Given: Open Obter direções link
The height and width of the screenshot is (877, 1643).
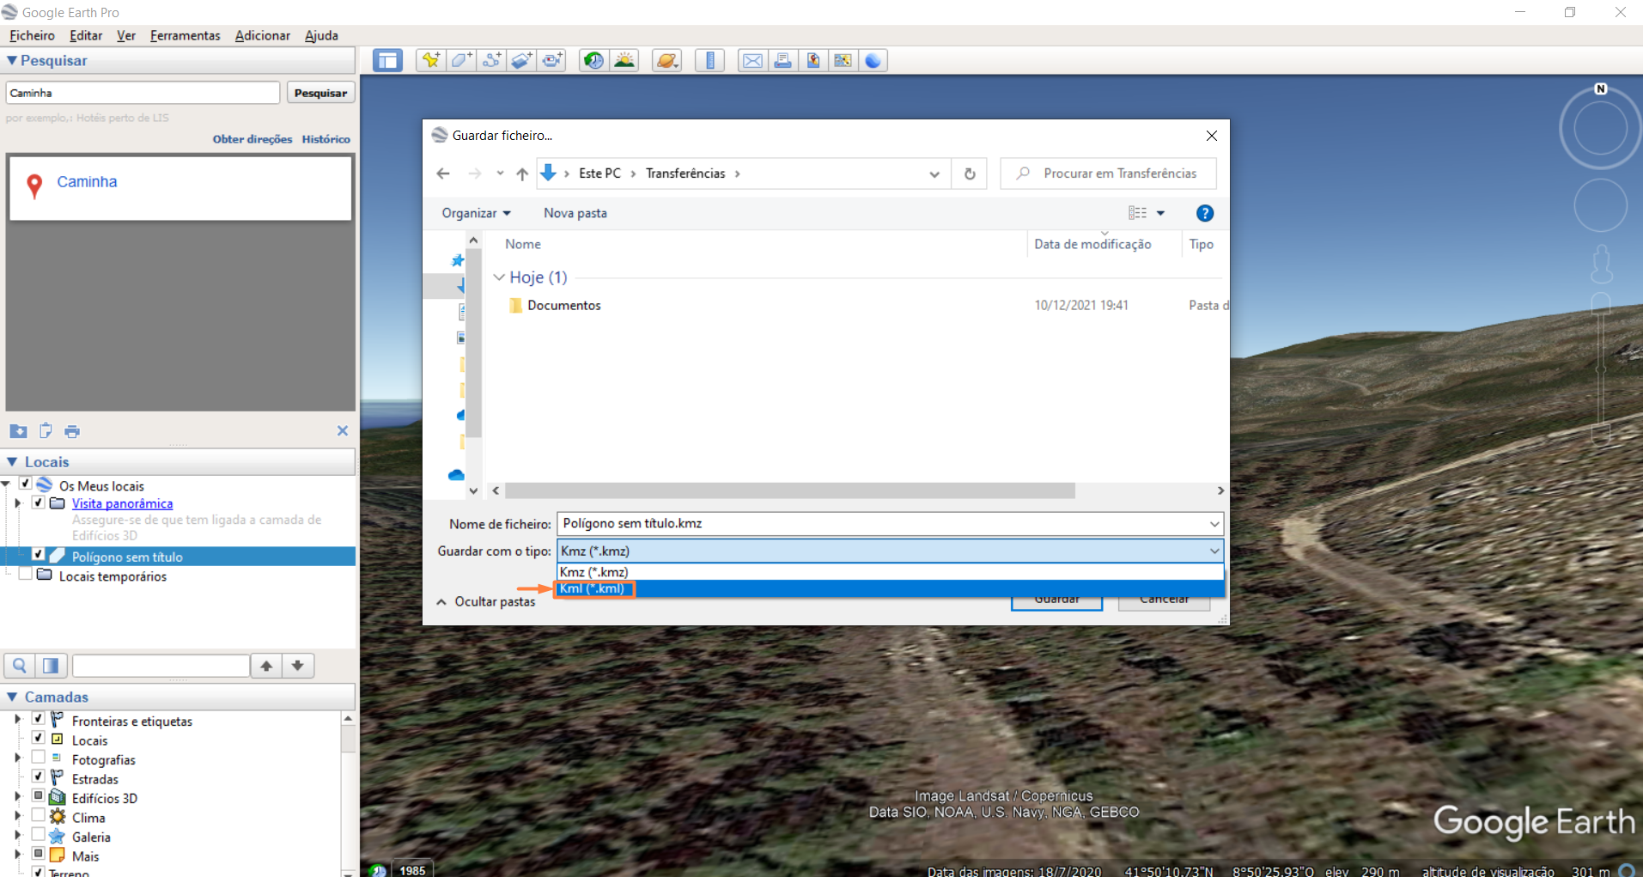Looking at the screenshot, I should click(x=253, y=139).
